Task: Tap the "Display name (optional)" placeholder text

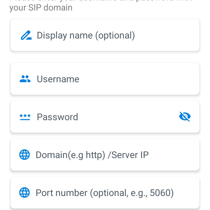Action: (86, 36)
